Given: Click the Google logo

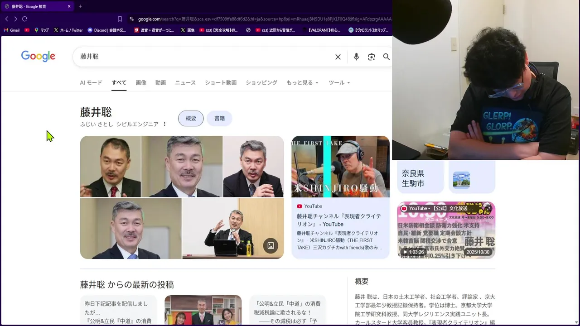Looking at the screenshot, I should [38, 56].
